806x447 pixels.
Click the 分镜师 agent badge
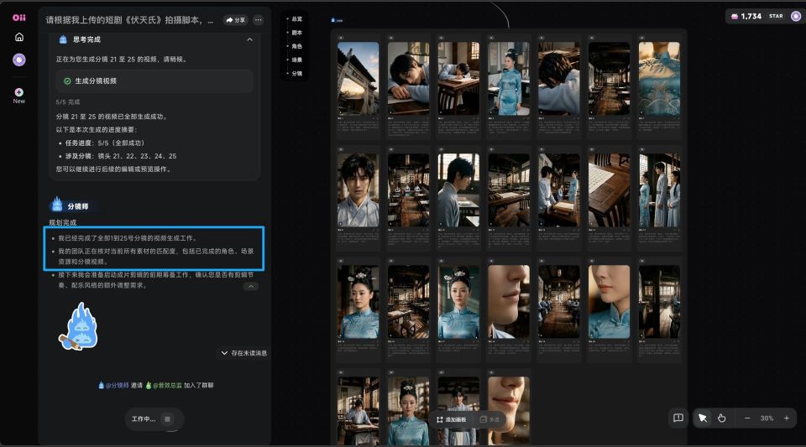click(71, 205)
